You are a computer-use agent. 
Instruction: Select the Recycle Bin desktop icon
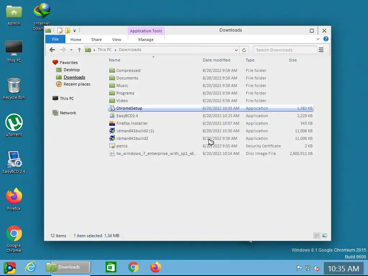coord(14,88)
